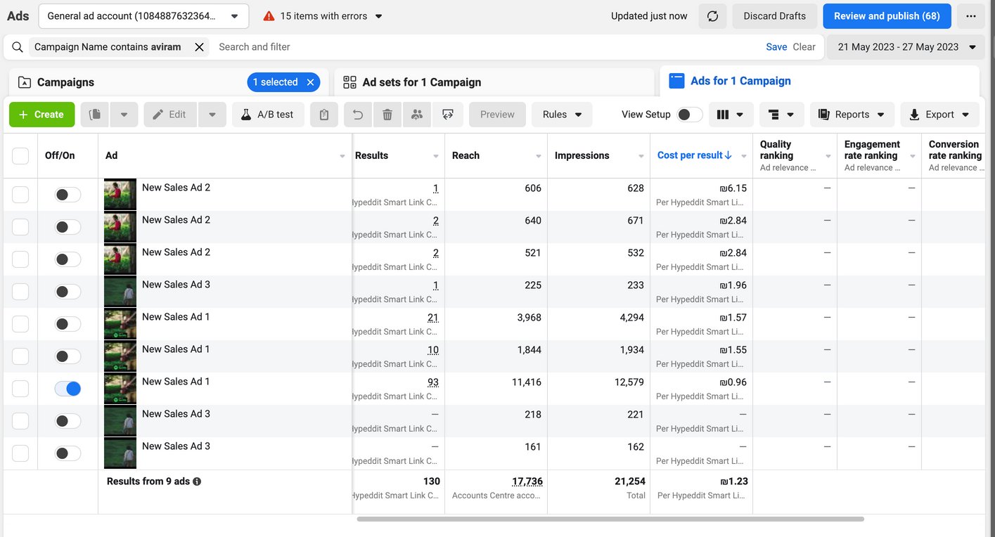This screenshot has height=537, width=995.
Task: Open the breakdown rows icon dropdown
Action: tap(782, 115)
